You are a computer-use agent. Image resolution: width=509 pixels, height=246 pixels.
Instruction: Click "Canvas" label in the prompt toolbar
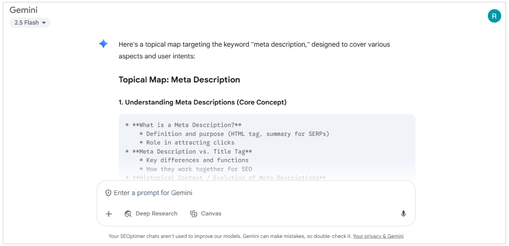tap(211, 213)
